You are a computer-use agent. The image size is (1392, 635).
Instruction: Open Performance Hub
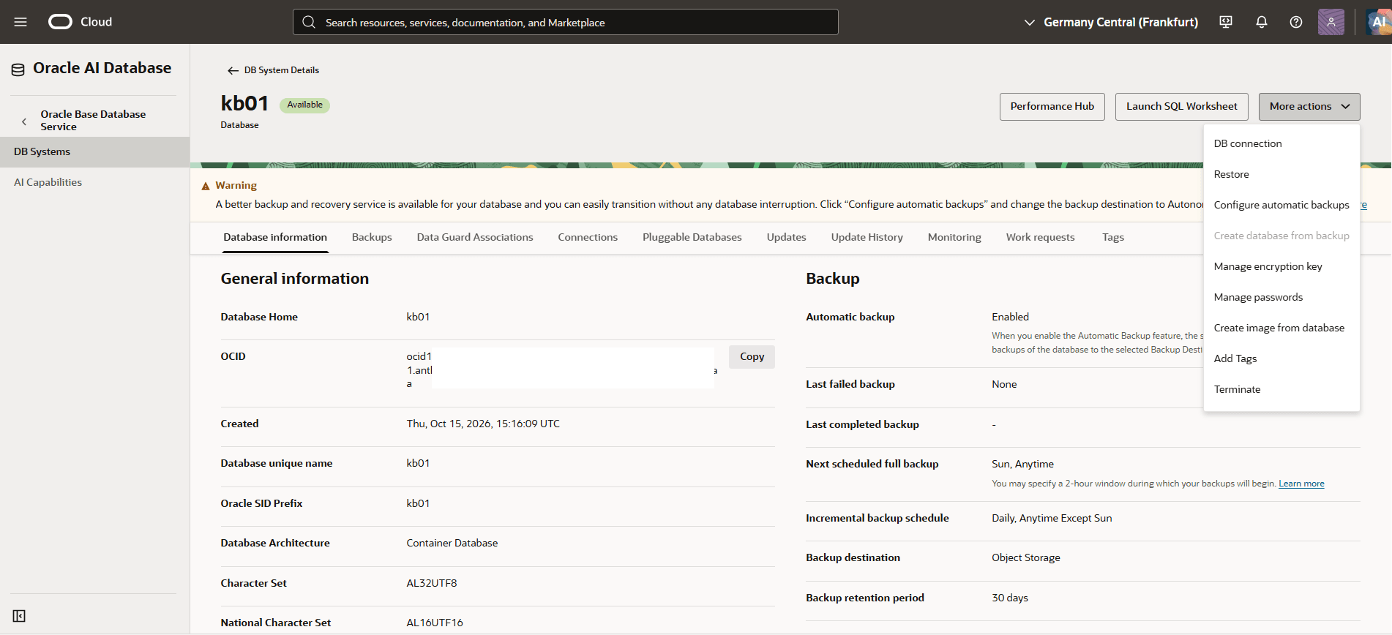point(1052,107)
